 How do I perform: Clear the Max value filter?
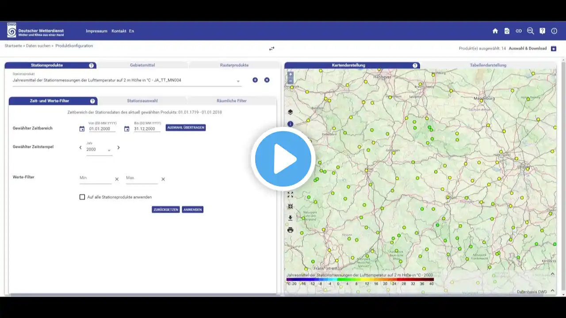[163, 179]
